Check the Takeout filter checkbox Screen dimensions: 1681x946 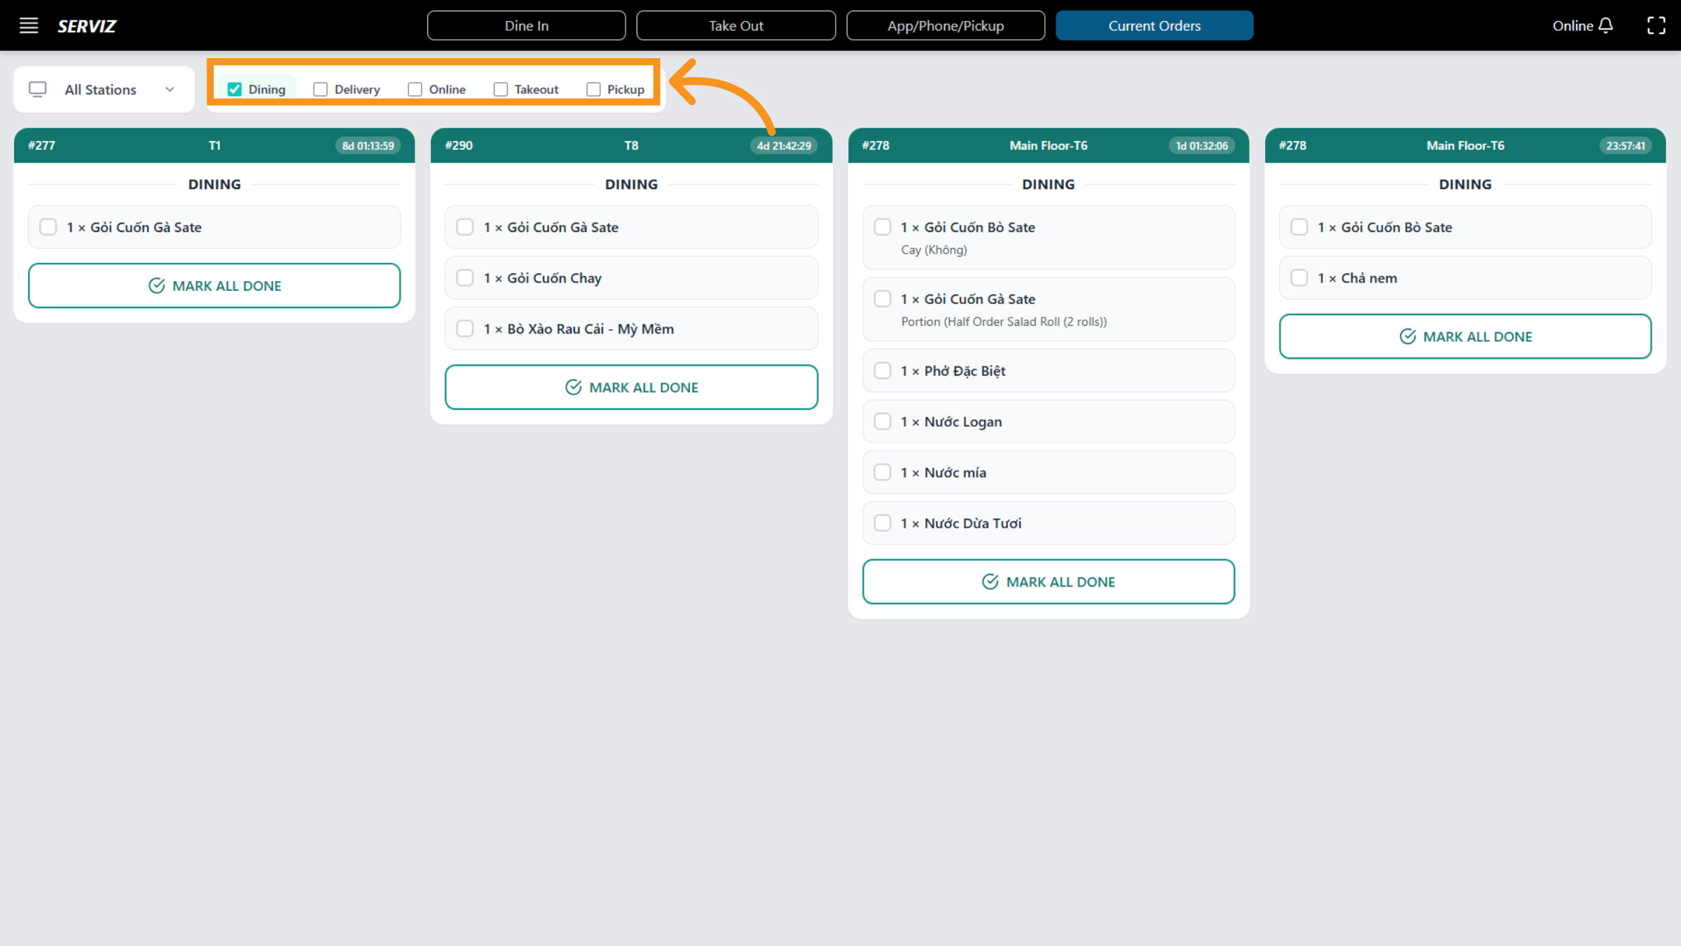[x=500, y=89]
